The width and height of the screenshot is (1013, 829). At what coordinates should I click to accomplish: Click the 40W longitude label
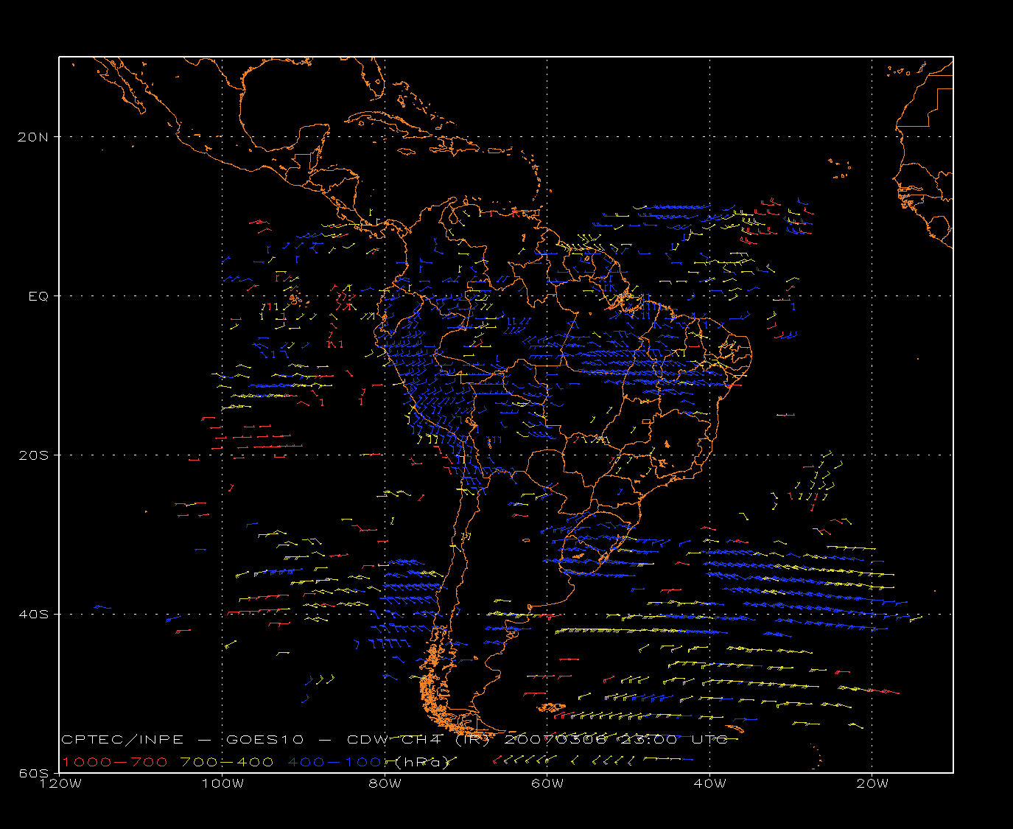[709, 783]
